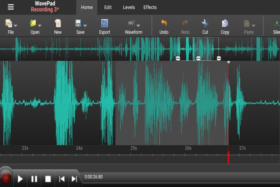Expand the File dropdown arrow
The height and width of the screenshot is (187, 280).
point(16,26)
